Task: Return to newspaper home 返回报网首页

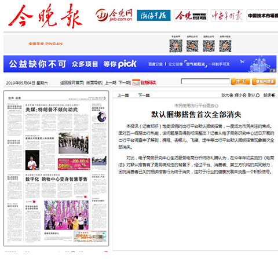Action: coord(72,83)
